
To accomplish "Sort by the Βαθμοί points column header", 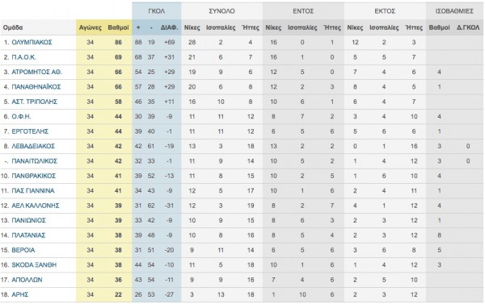I will click(x=118, y=27).
